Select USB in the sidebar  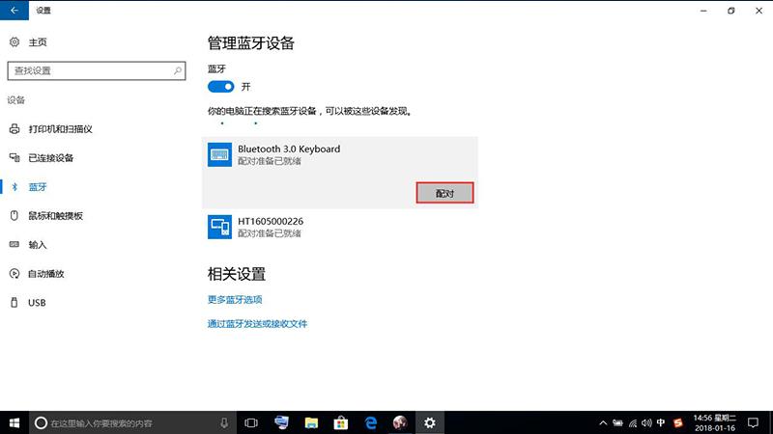37,303
